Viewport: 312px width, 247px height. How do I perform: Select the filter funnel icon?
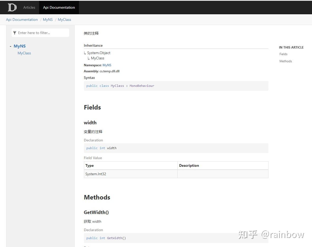[15, 33]
